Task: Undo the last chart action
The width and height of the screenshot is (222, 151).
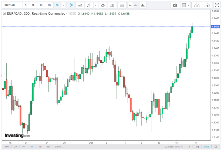Action: pos(130,6)
